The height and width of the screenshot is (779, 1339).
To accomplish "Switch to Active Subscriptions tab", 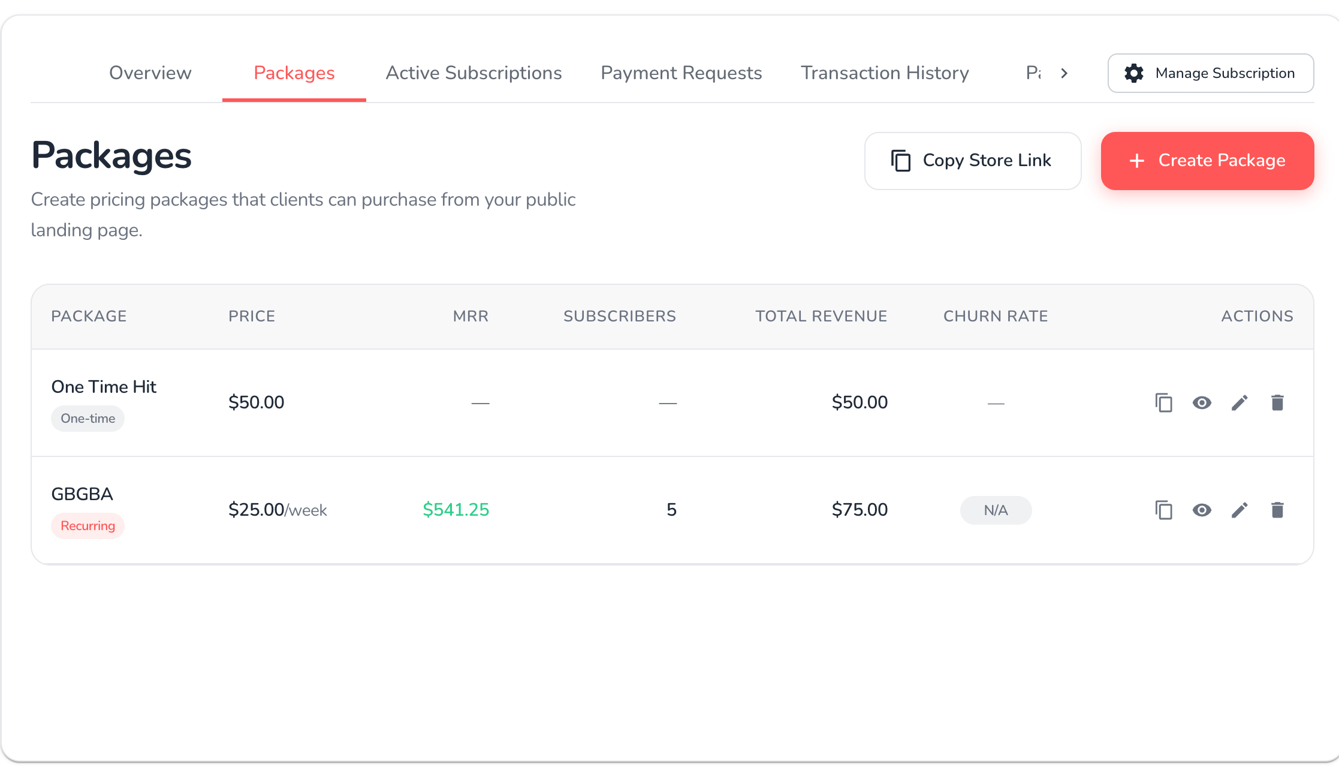I will (x=474, y=73).
